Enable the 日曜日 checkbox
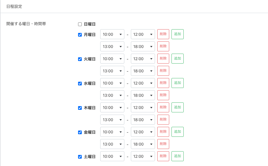 80,24
